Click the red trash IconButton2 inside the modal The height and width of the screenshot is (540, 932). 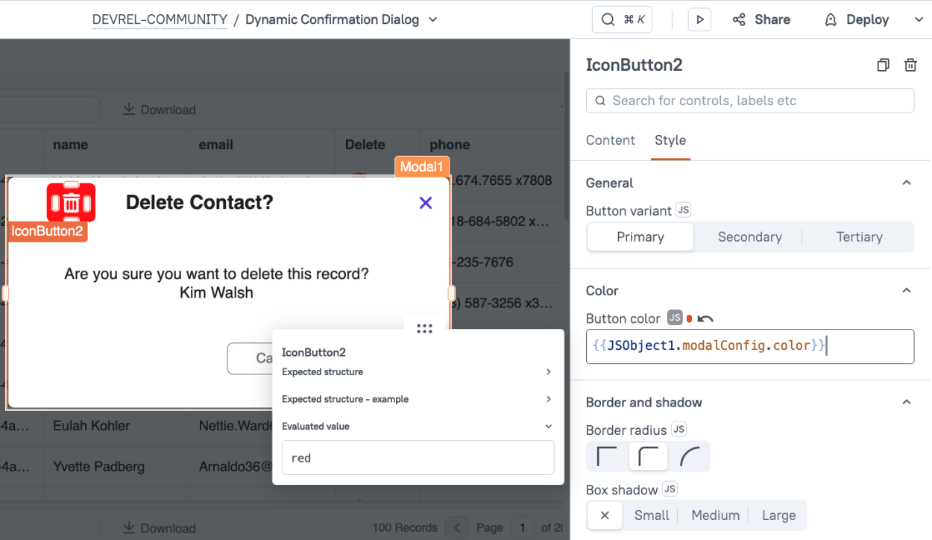click(71, 201)
